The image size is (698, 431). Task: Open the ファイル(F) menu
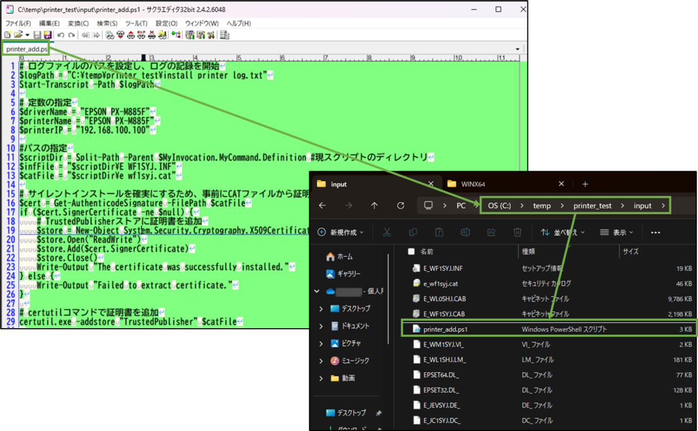click(18, 23)
